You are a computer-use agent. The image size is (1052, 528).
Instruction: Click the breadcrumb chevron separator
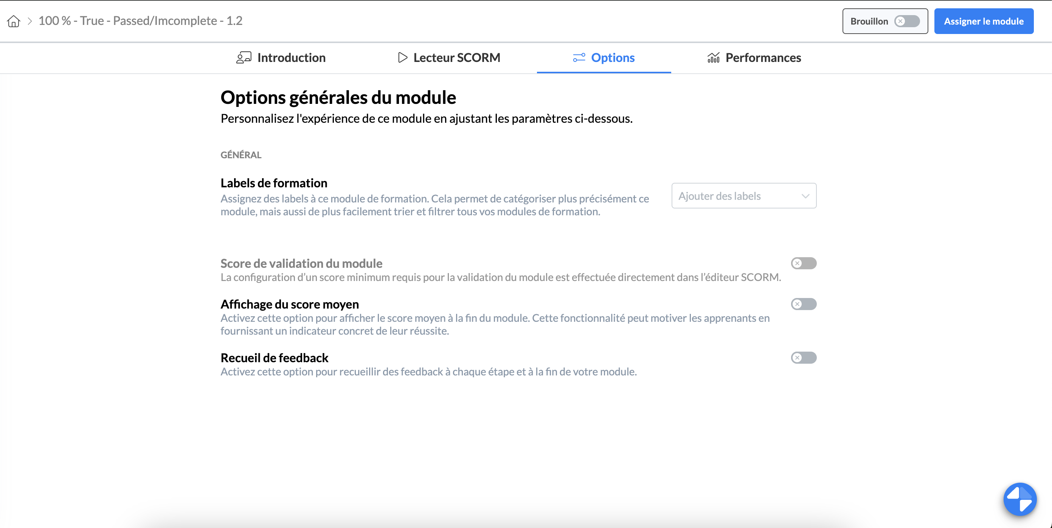30,21
